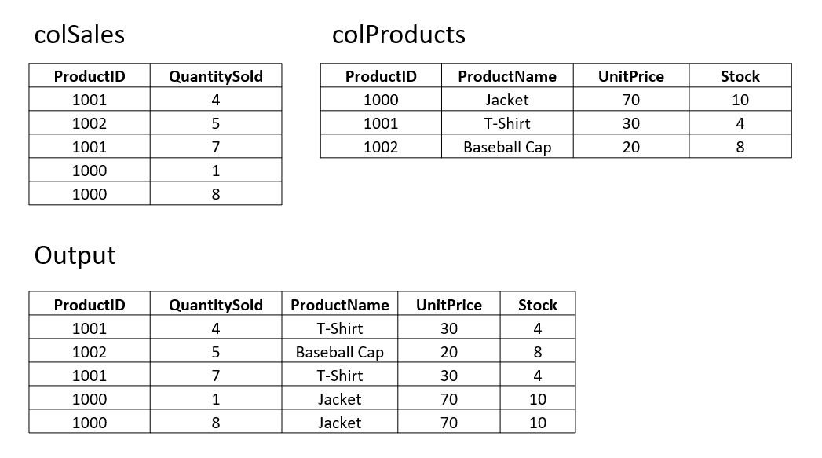822x458 pixels.
Task: Select UnitPrice header in colProducts table
Action: point(630,76)
